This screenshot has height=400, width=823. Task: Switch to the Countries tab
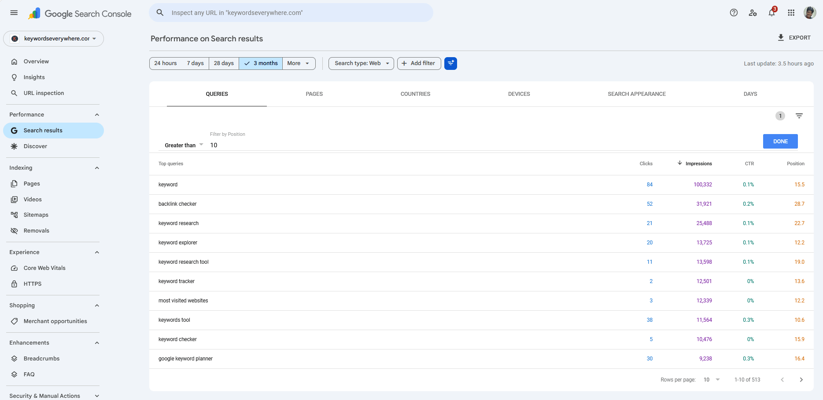click(415, 94)
